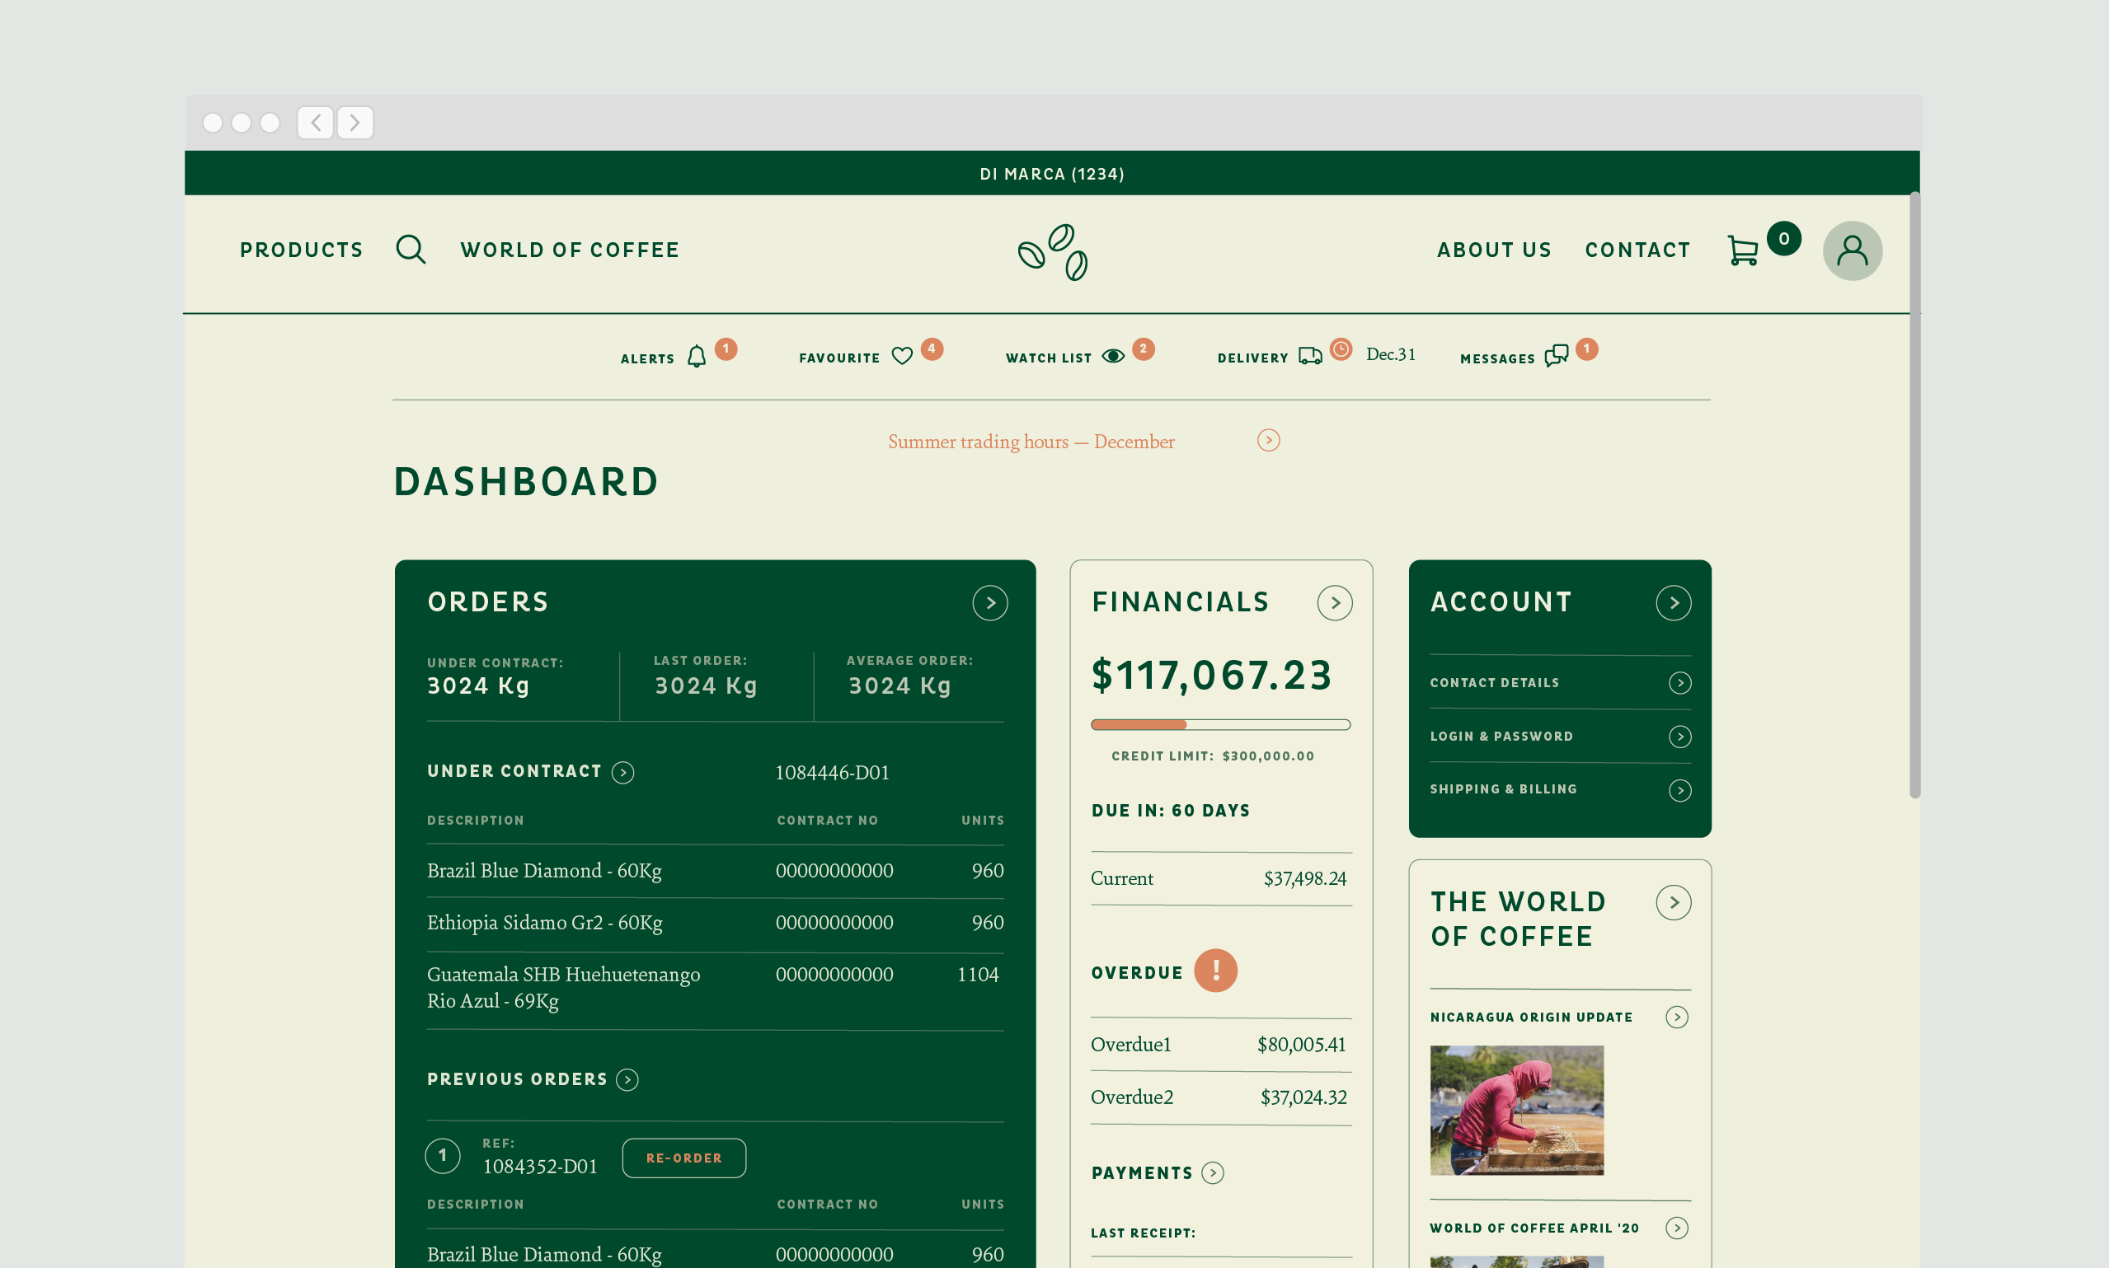Expand the Financials panel arrow
The image size is (2109, 1268).
click(x=1334, y=602)
